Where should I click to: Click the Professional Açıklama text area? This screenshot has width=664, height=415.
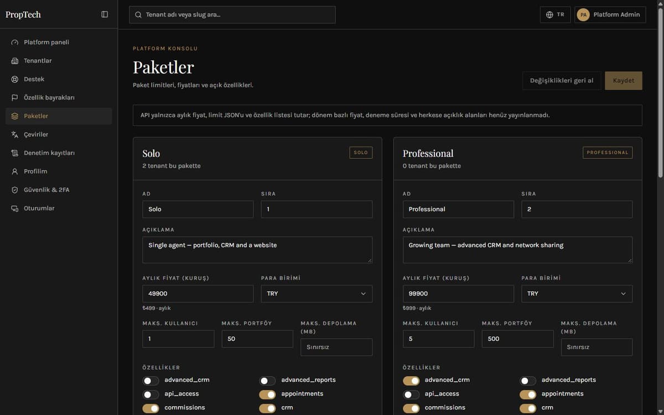tap(517, 250)
